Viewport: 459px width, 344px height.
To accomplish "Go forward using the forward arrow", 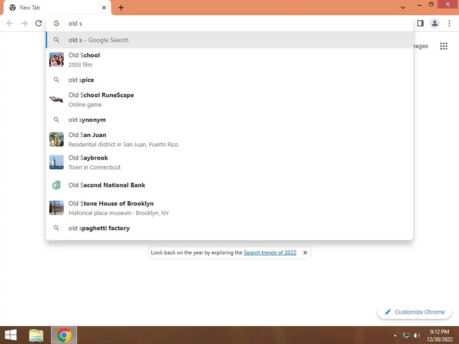I will coord(24,23).
